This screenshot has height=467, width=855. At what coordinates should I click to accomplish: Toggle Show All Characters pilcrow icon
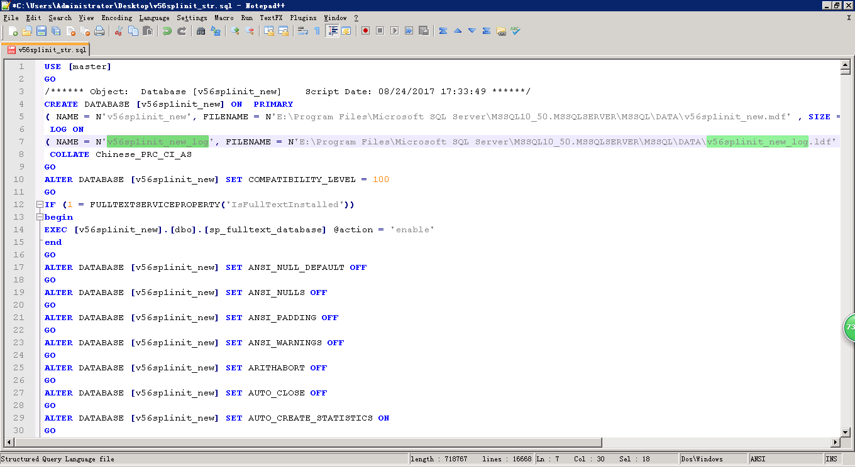tap(317, 31)
